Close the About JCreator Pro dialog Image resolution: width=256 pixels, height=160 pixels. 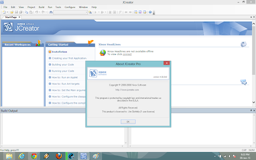(x=166, y=63)
